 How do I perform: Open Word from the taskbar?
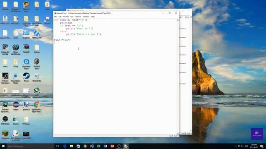point(105,146)
